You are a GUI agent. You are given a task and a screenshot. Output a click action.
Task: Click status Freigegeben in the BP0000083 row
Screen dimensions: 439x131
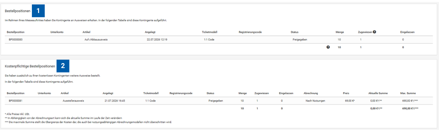point(300,40)
